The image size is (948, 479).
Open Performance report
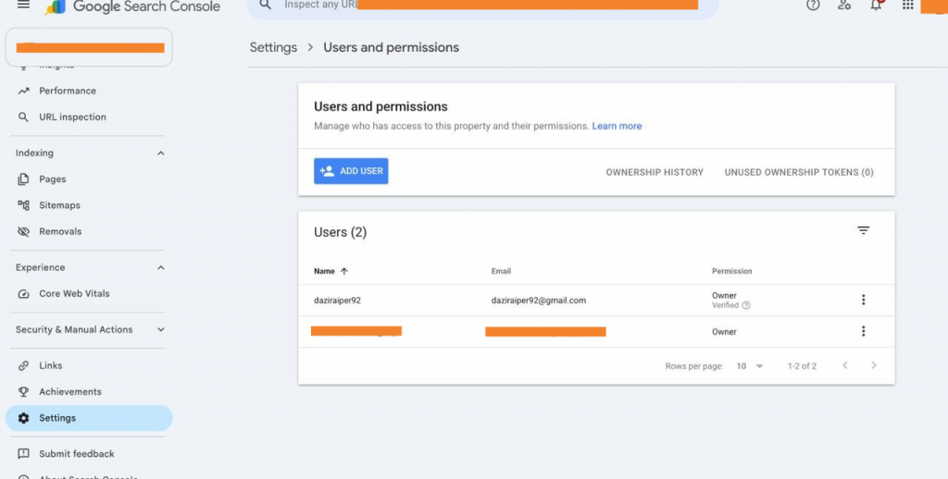(x=67, y=91)
